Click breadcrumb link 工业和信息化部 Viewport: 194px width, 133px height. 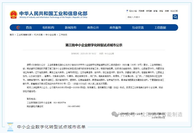tap(24, 35)
